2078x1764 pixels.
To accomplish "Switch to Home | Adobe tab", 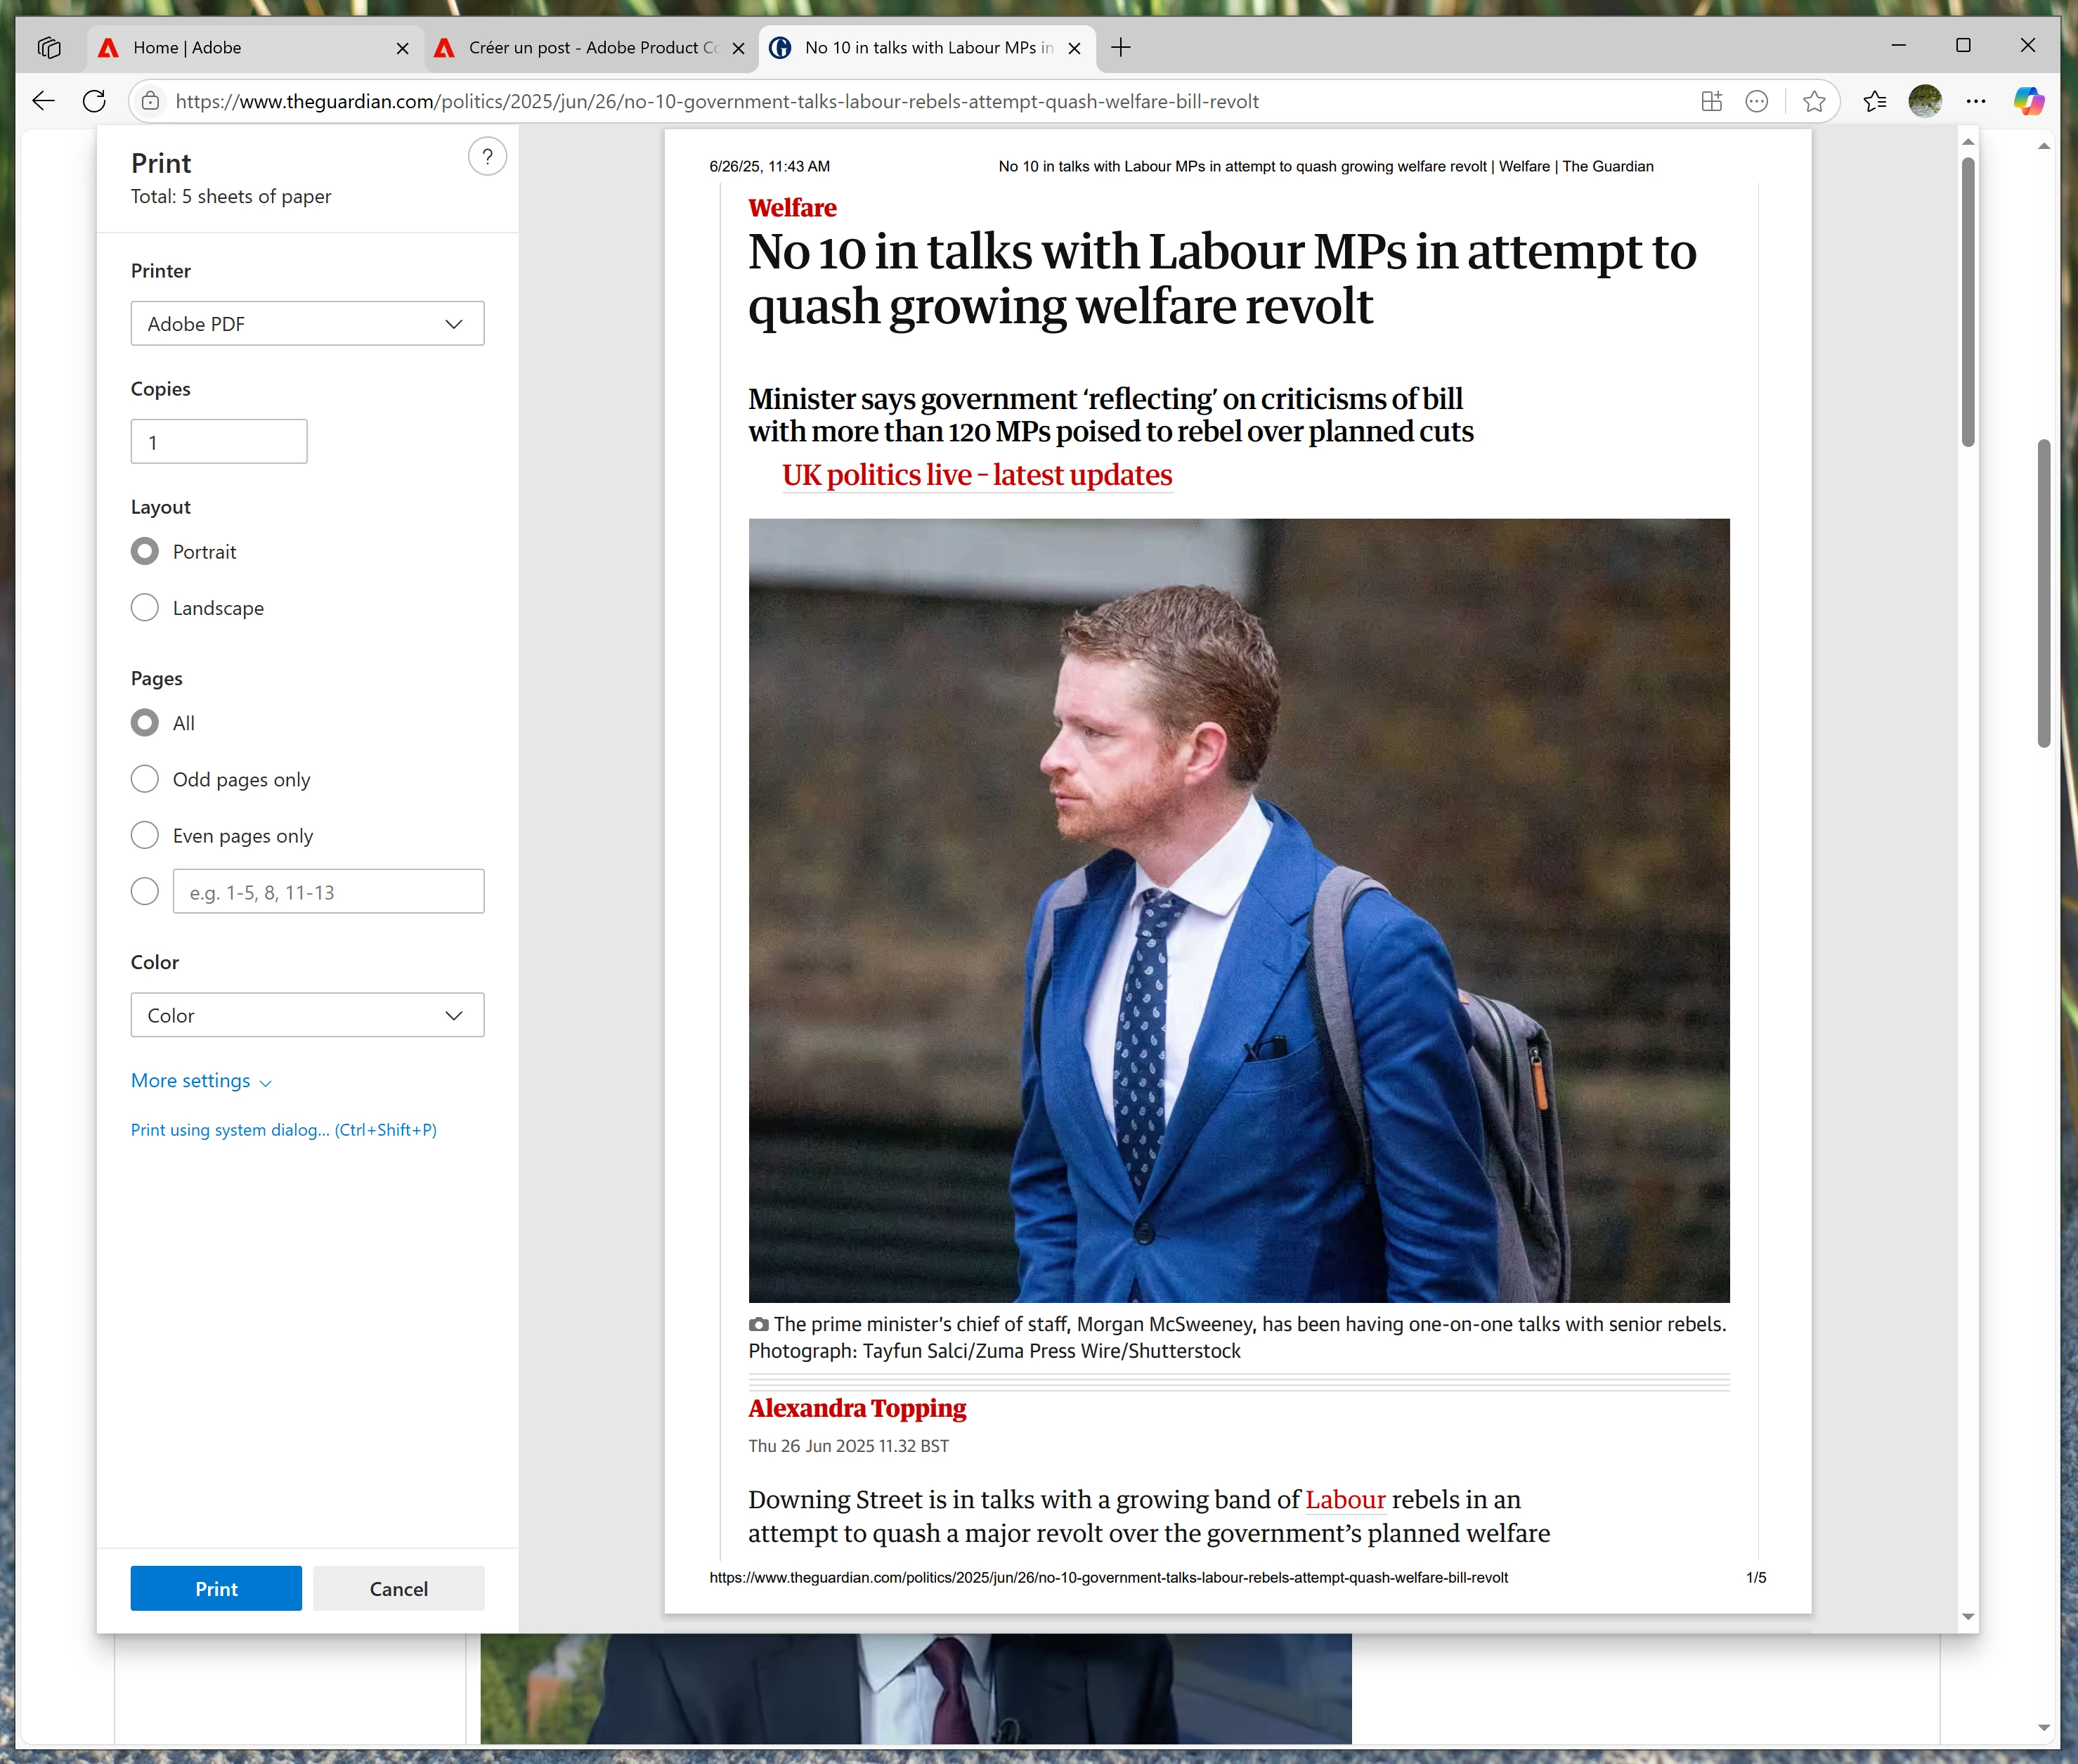I will coord(240,47).
